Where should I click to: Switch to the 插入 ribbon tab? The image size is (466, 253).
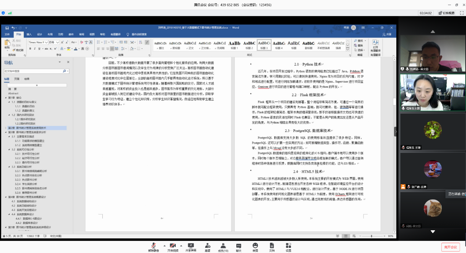[x=29, y=34]
